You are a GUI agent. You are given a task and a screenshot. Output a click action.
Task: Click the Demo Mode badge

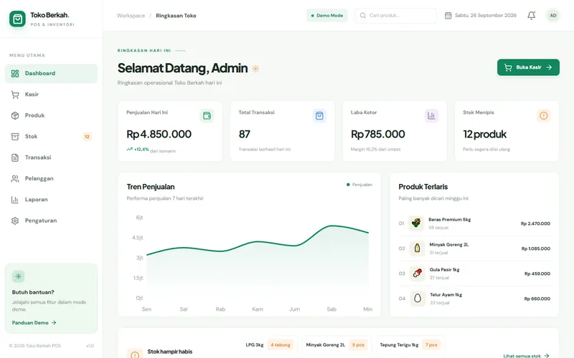[x=327, y=16]
